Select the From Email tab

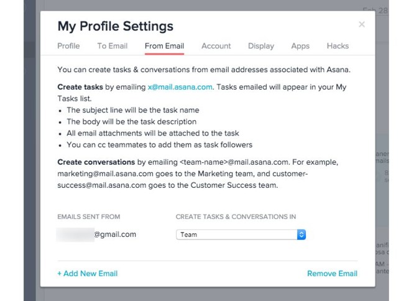(x=164, y=46)
